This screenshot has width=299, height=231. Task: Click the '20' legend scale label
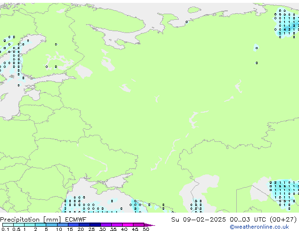(x=81, y=229)
